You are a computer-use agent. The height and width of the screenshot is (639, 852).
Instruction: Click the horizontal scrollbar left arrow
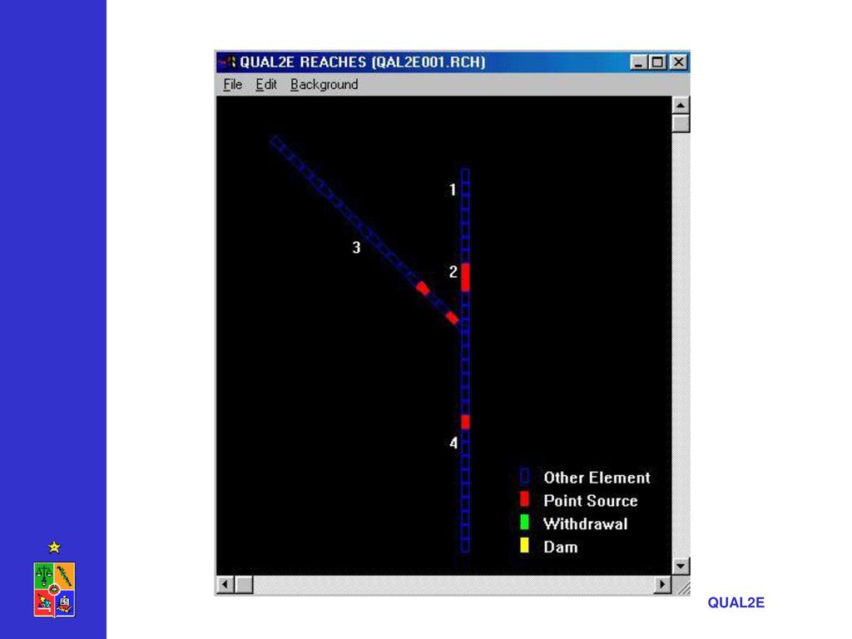click(x=225, y=585)
